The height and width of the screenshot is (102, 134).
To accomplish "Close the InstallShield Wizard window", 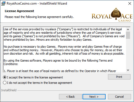I will (x=130, y=3).
